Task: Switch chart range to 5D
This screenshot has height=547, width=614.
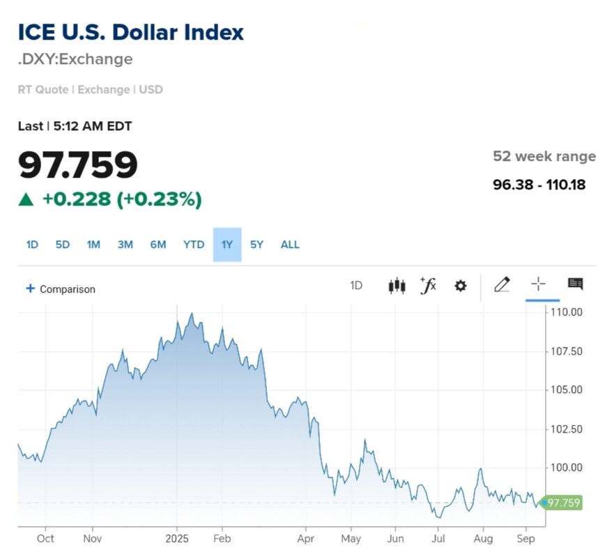Action: [x=63, y=245]
